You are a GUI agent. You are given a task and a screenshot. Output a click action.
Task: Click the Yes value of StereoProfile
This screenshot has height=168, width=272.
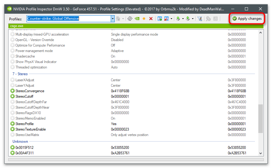[x=113, y=124]
